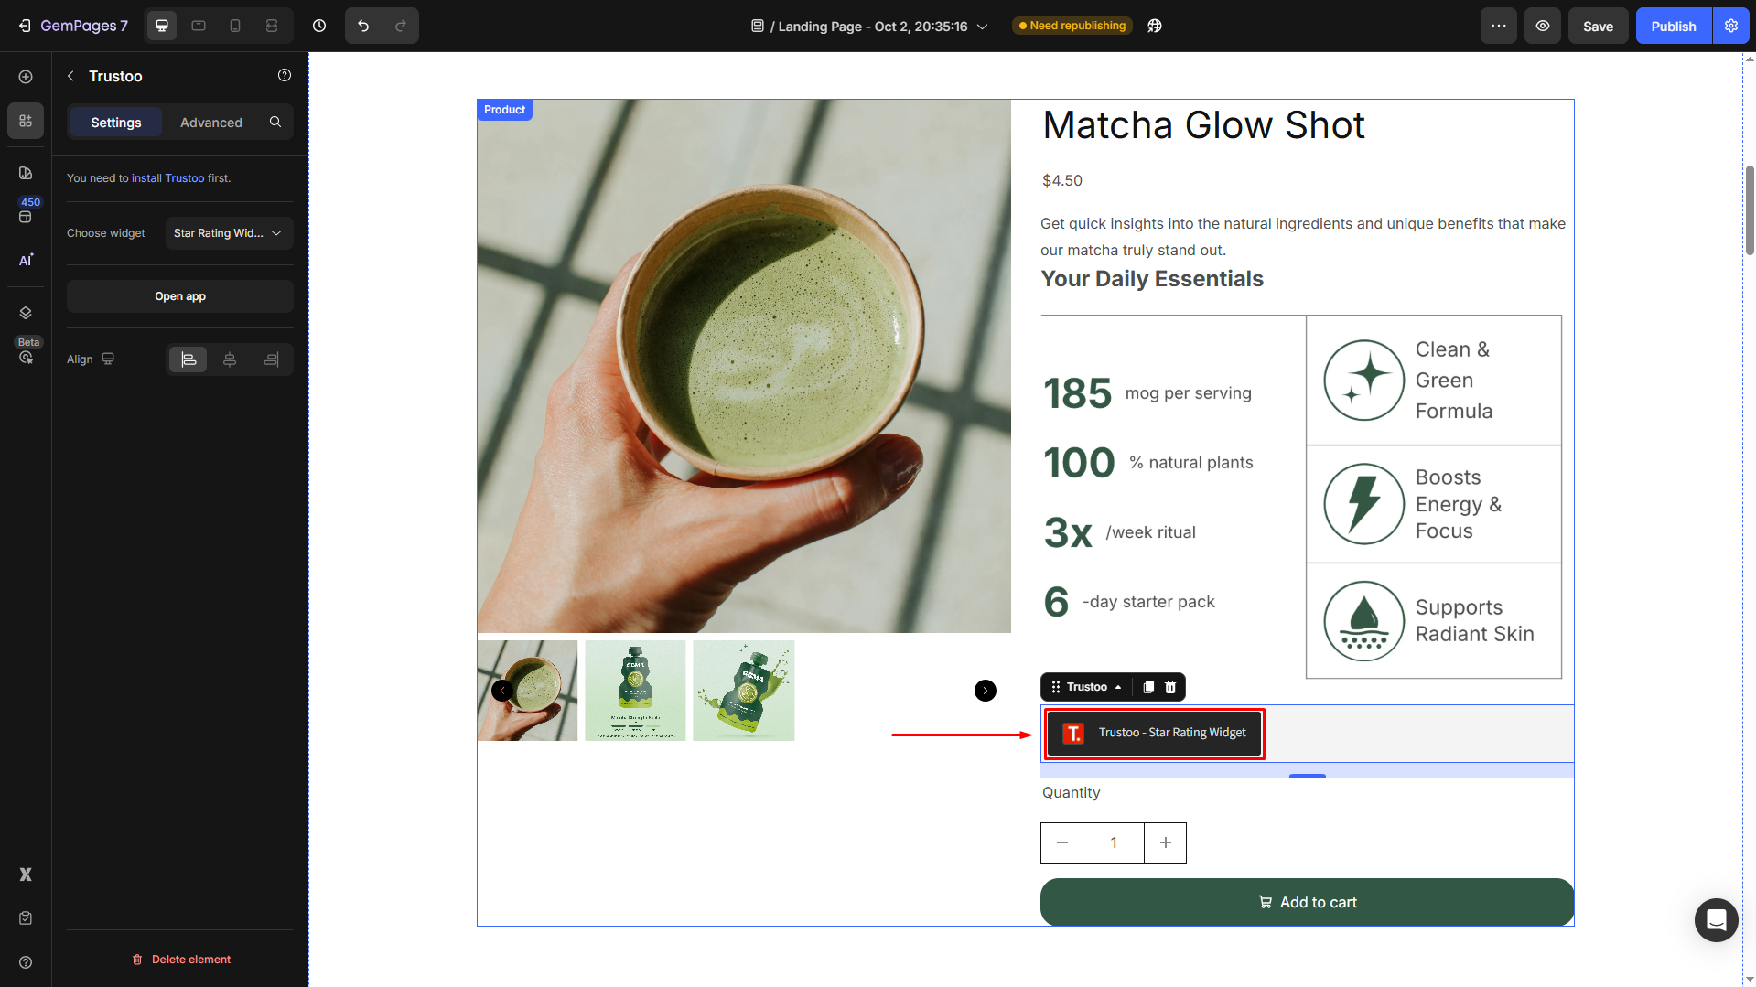This screenshot has width=1756, height=987.
Task: Click the Publish button
Action: [x=1673, y=26]
